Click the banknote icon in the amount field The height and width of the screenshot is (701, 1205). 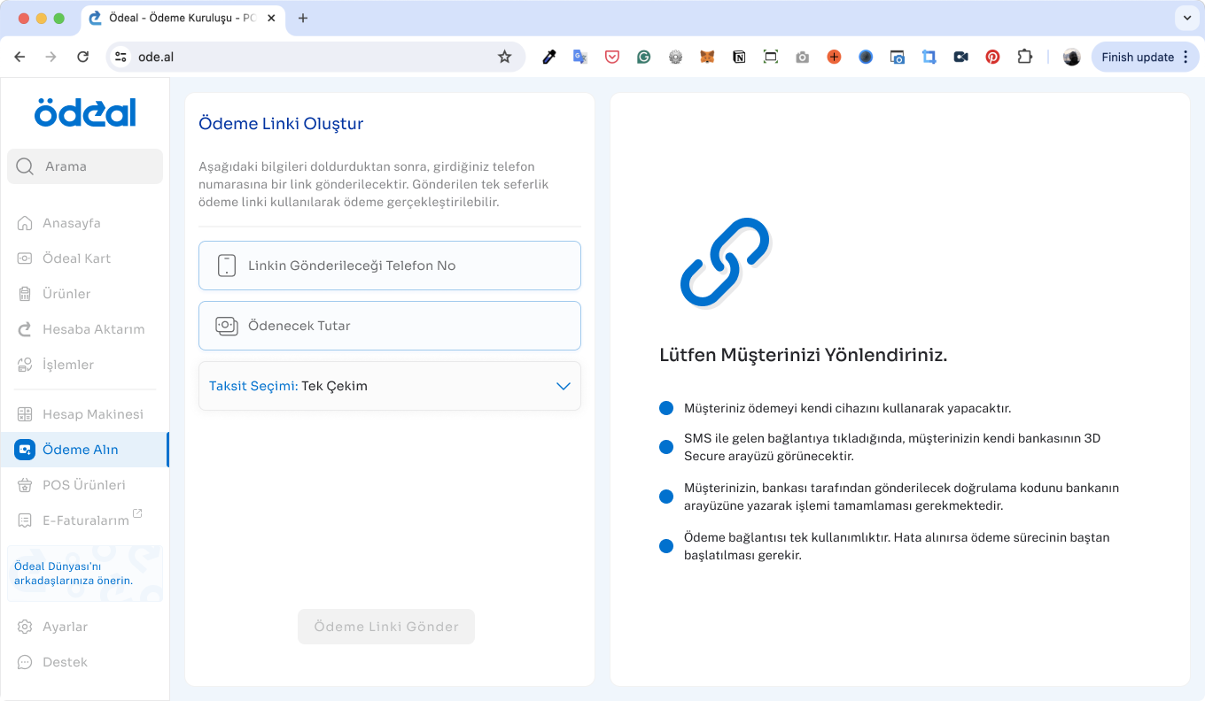point(227,326)
